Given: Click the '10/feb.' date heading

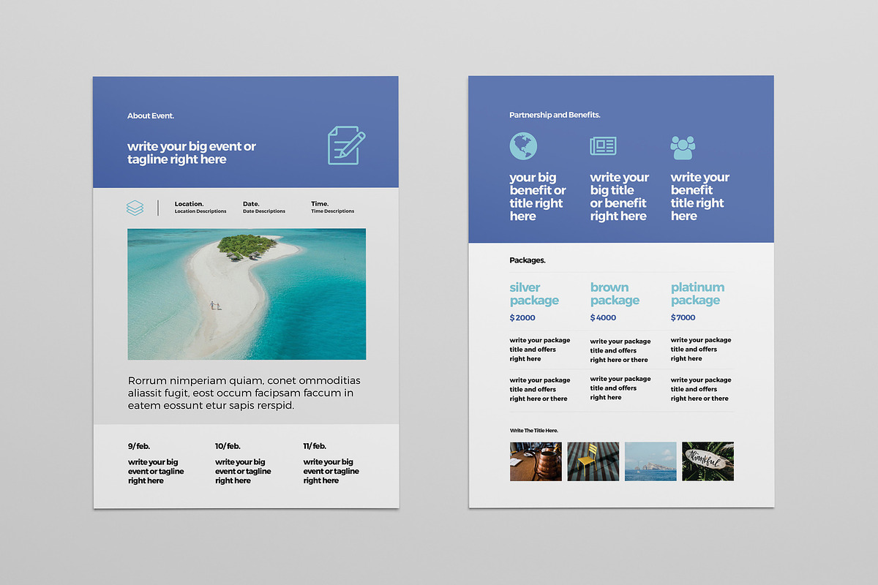Looking at the screenshot, I should click(x=228, y=446).
